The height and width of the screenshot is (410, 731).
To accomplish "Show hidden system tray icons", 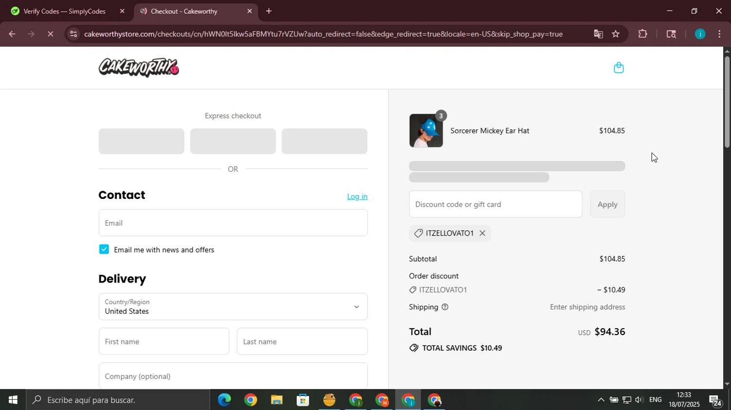I will click(601, 400).
